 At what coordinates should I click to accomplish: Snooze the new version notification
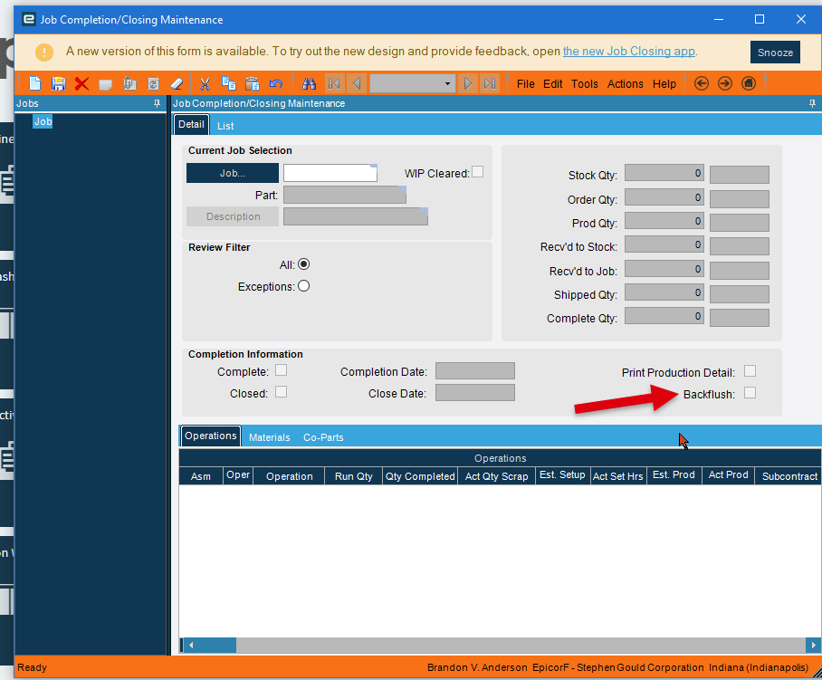coord(775,53)
